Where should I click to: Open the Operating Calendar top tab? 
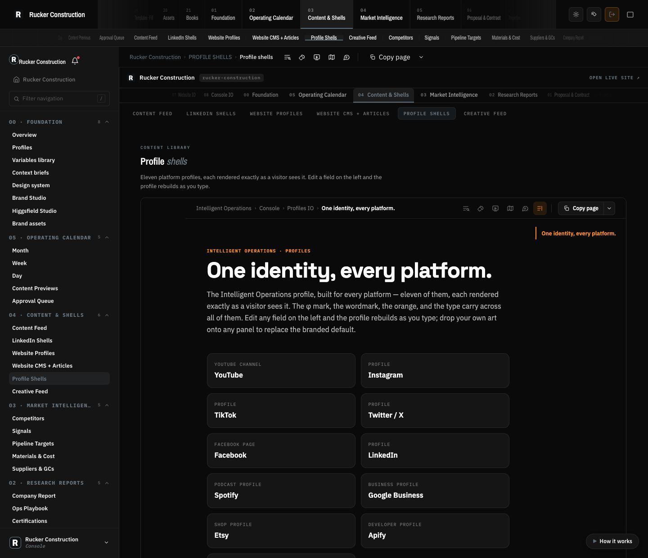pos(271,14)
